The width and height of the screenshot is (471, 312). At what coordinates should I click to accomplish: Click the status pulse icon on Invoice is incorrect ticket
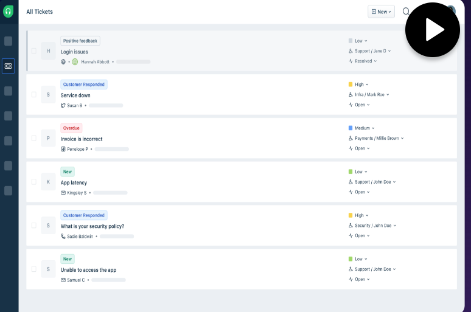tap(351, 148)
